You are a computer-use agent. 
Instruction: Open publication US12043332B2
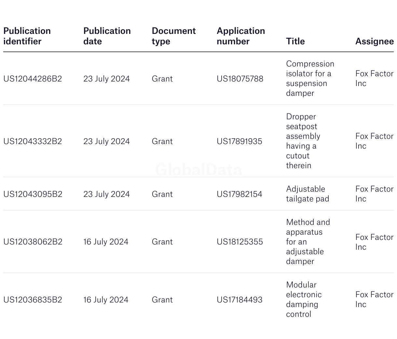[33, 141]
